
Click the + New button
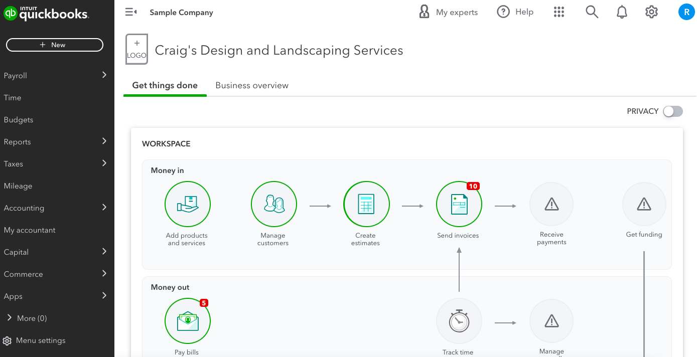pyautogui.click(x=55, y=45)
